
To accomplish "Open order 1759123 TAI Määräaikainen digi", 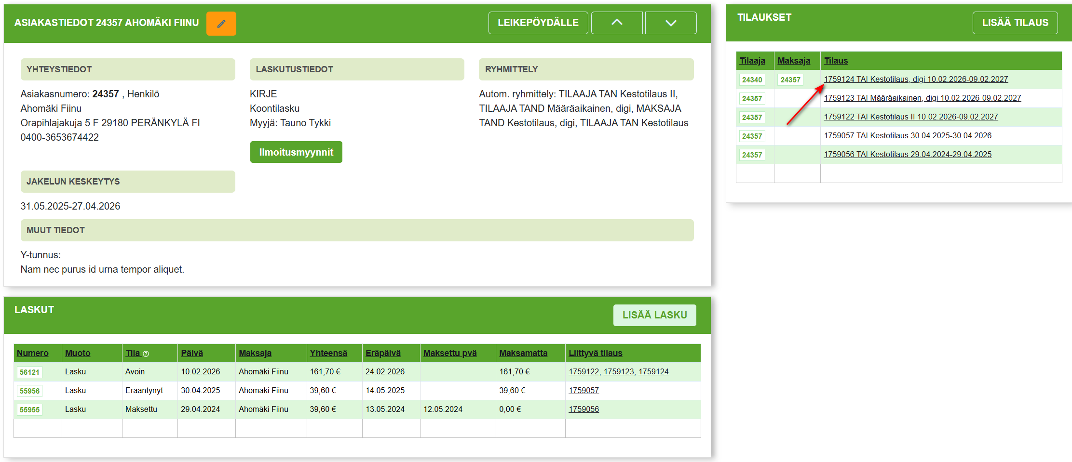I will pos(922,98).
